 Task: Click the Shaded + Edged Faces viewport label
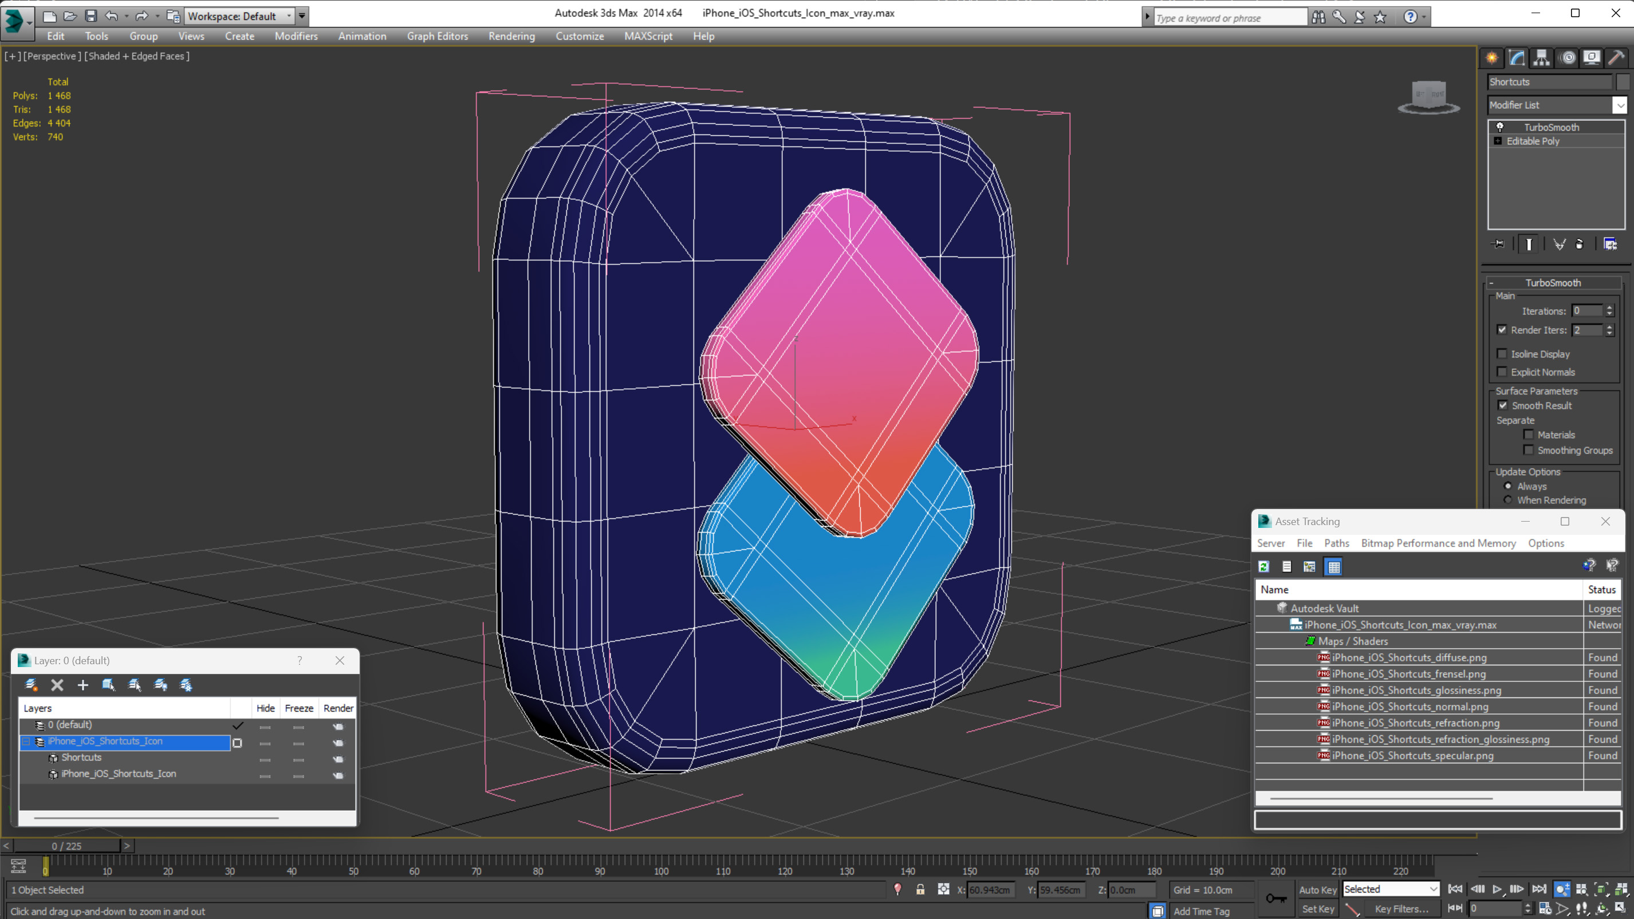tap(137, 56)
